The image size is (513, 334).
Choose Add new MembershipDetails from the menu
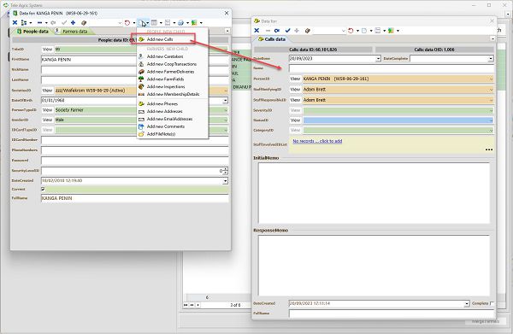click(x=173, y=94)
